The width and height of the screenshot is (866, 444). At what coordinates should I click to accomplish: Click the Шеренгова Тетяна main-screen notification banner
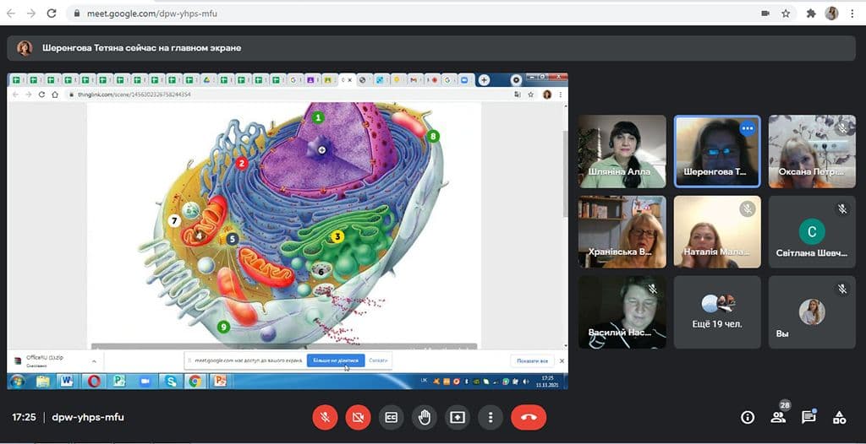430,48
